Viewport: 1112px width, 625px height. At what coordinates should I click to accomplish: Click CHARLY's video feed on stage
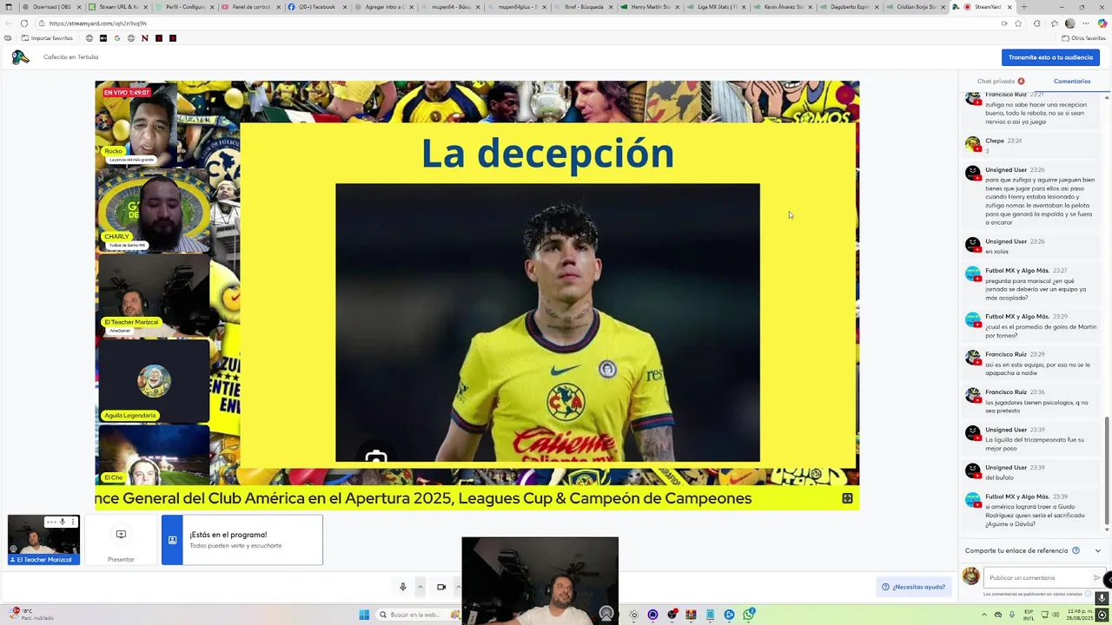[153, 211]
